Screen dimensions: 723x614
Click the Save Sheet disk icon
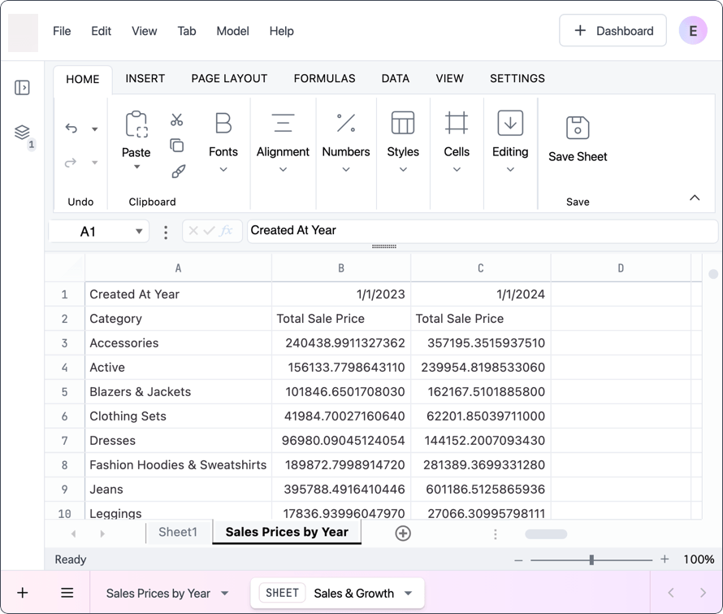click(x=578, y=128)
